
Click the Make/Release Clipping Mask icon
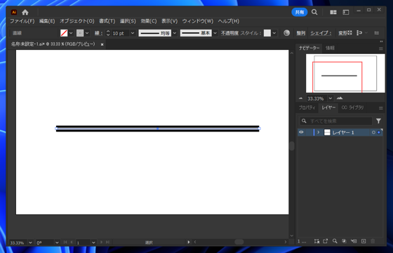coord(344,241)
